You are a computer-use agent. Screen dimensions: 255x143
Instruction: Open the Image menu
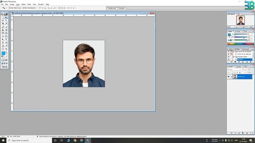12,4
